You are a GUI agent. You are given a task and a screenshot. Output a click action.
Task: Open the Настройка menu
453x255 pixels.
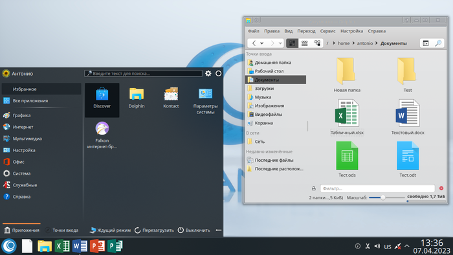coord(351,31)
